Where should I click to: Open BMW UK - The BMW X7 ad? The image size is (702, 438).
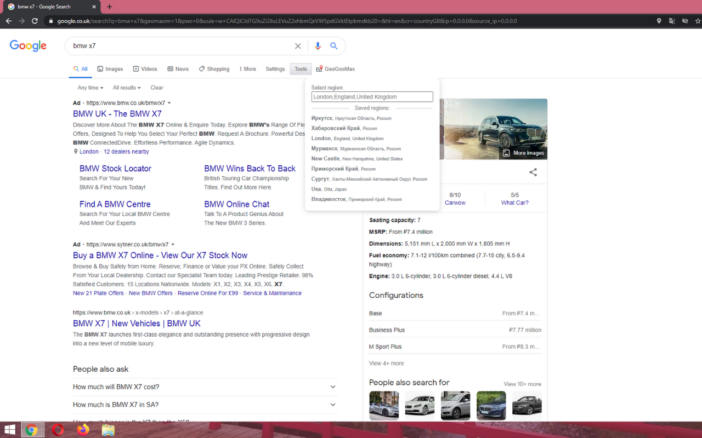117,114
